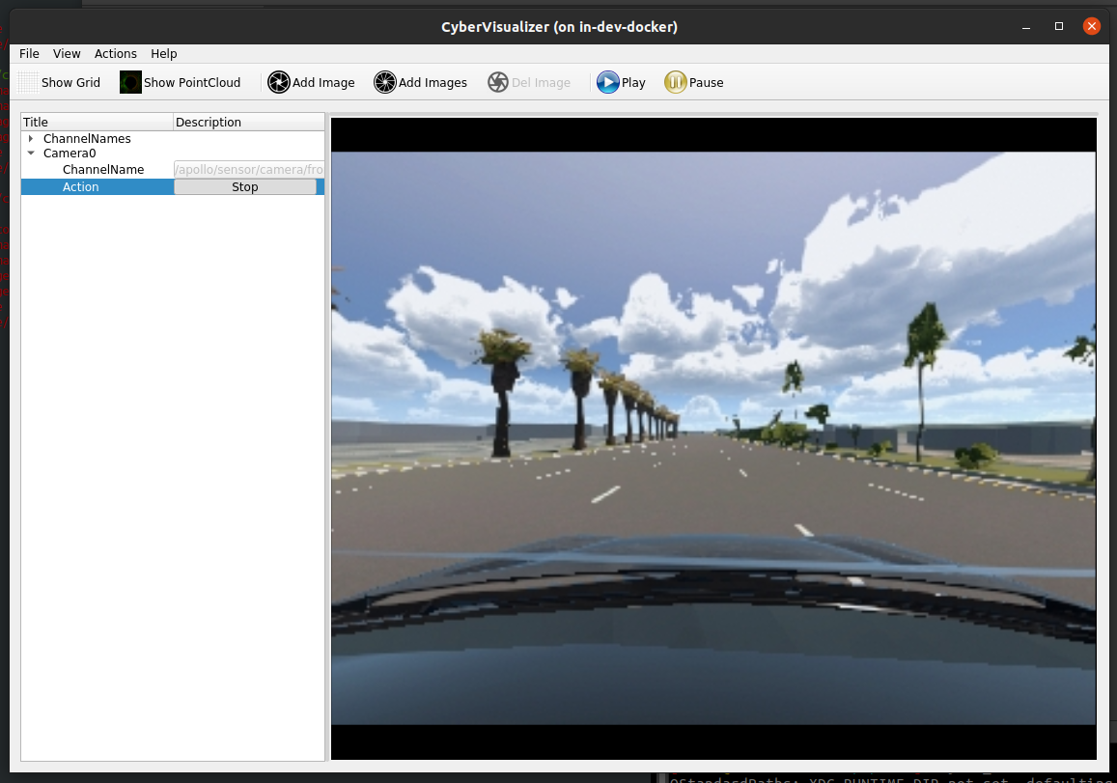Image resolution: width=1117 pixels, height=783 pixels.
Task: Toggle the Show Grid option
Action: [60, 83]
